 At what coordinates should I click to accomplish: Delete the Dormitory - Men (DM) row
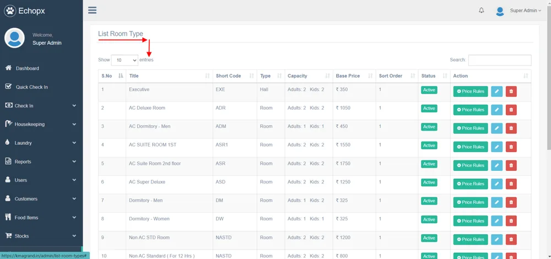click(511, 202)
